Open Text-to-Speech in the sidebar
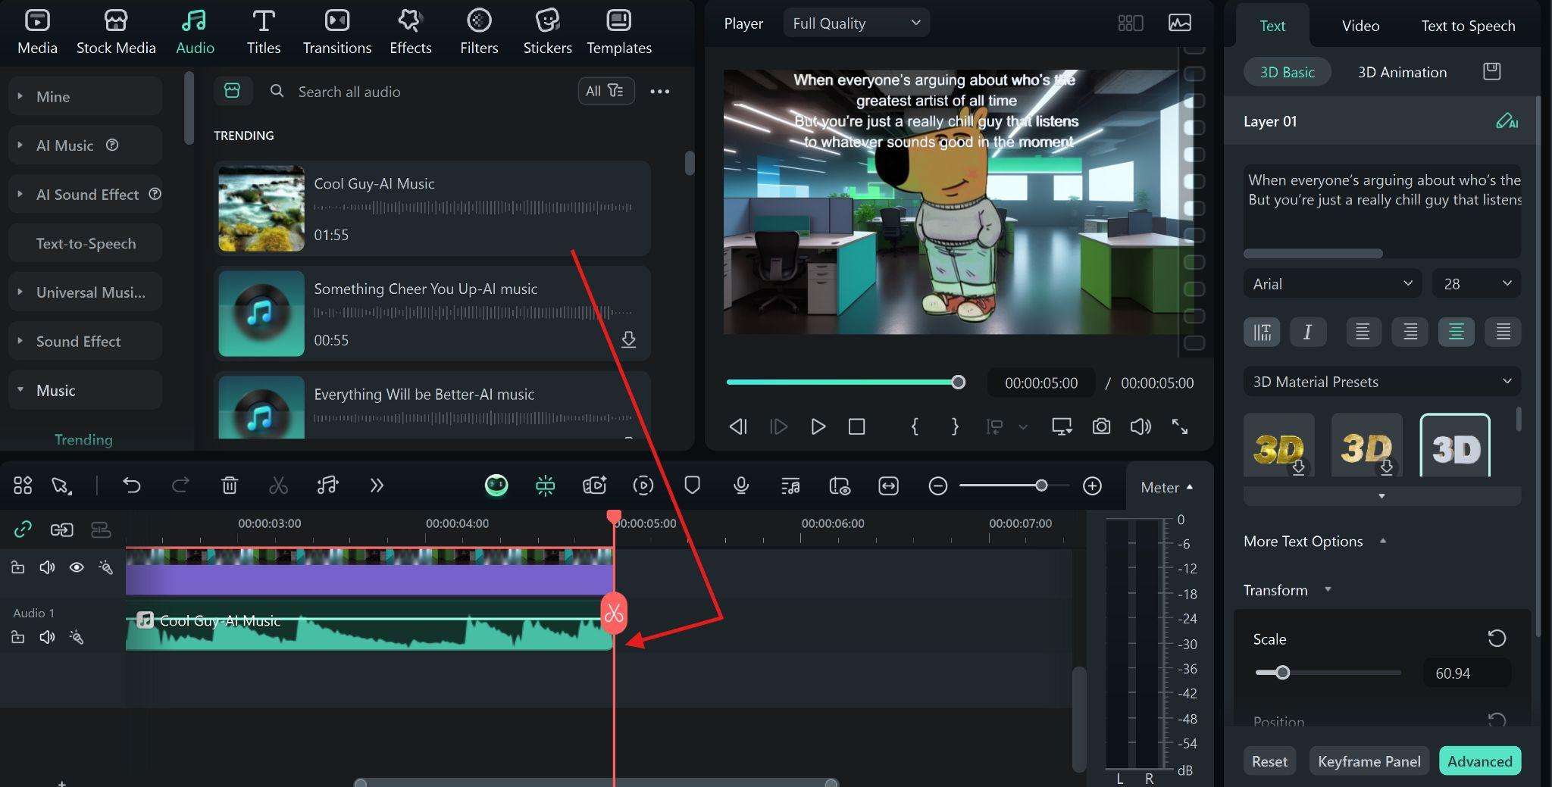The width and height of the screenshot is (1552, 787). pyautogui.click(x=86, y=243)
